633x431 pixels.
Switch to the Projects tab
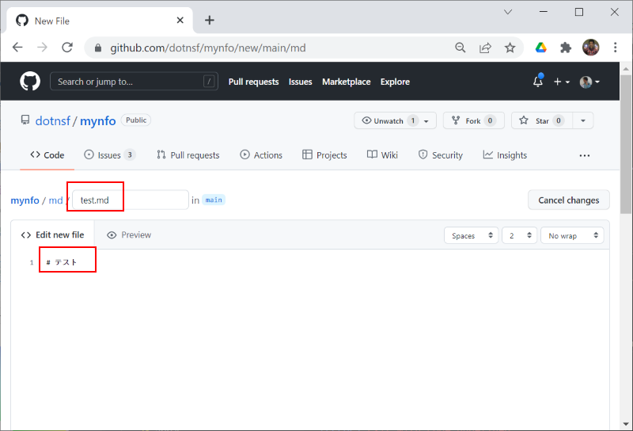pyautogui.click(x=324, y=155)
